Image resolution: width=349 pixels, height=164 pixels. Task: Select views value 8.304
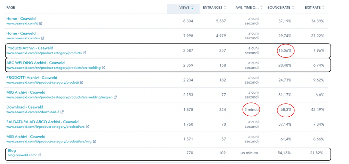click(x=188, y=21)
